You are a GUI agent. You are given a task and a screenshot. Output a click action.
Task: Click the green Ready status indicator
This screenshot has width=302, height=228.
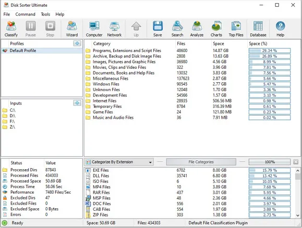[5, 223]
